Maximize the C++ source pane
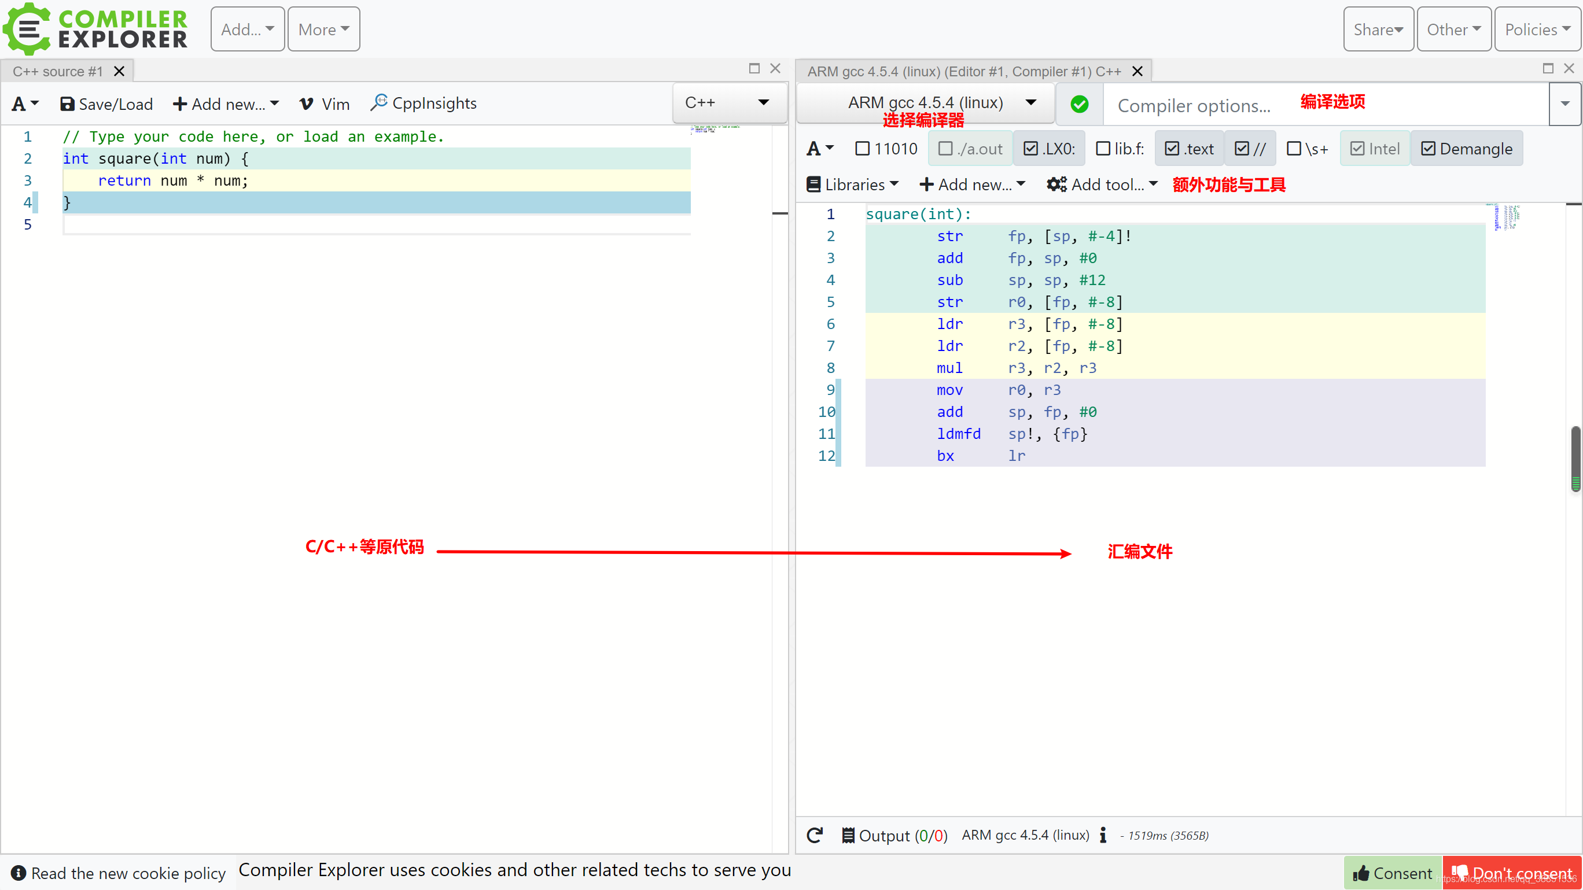 (x=754, y=69)
